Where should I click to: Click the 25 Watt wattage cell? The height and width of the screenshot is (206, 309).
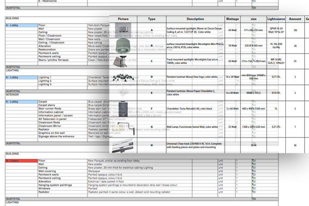[x=232, y=127]
